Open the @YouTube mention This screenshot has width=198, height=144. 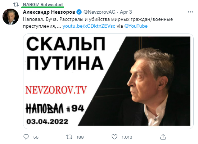136,26
